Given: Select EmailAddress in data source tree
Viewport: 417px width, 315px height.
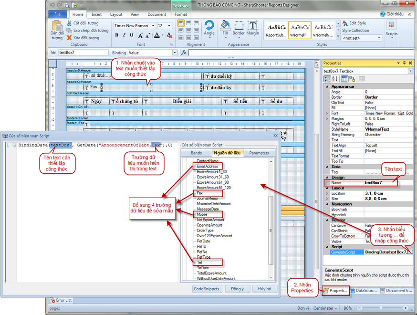Looking at the screenshot, I should click(x=208, y=166).
